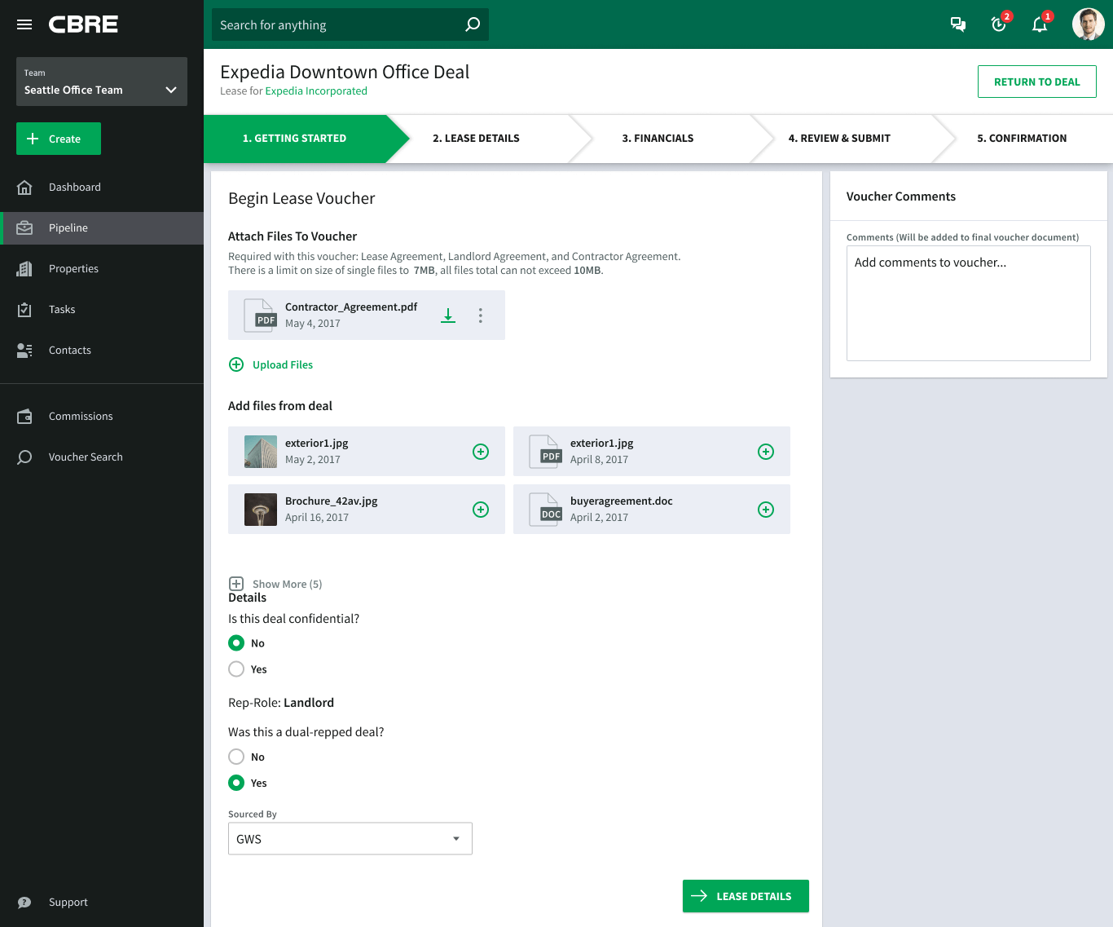Open the notifications bell icon
Image resolution: width=1113 pixels, height=927 pixels.
pyautogui.click(x=1040, y=24)
